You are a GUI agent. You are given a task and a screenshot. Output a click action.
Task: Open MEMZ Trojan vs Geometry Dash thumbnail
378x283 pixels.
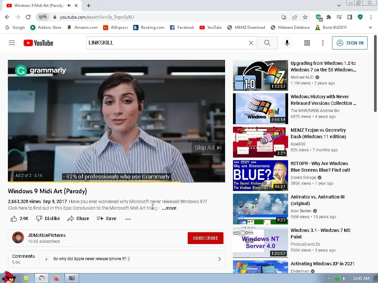[260, 142]
